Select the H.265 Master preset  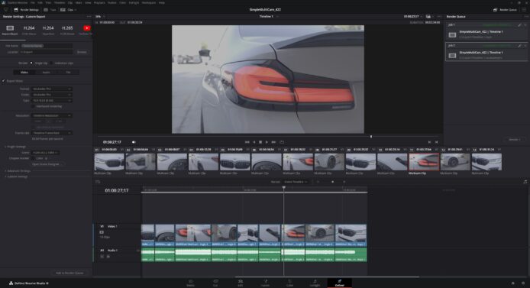[67, 30]
